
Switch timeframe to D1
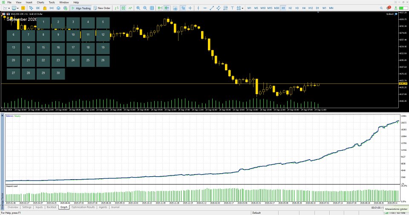[317, 8]
